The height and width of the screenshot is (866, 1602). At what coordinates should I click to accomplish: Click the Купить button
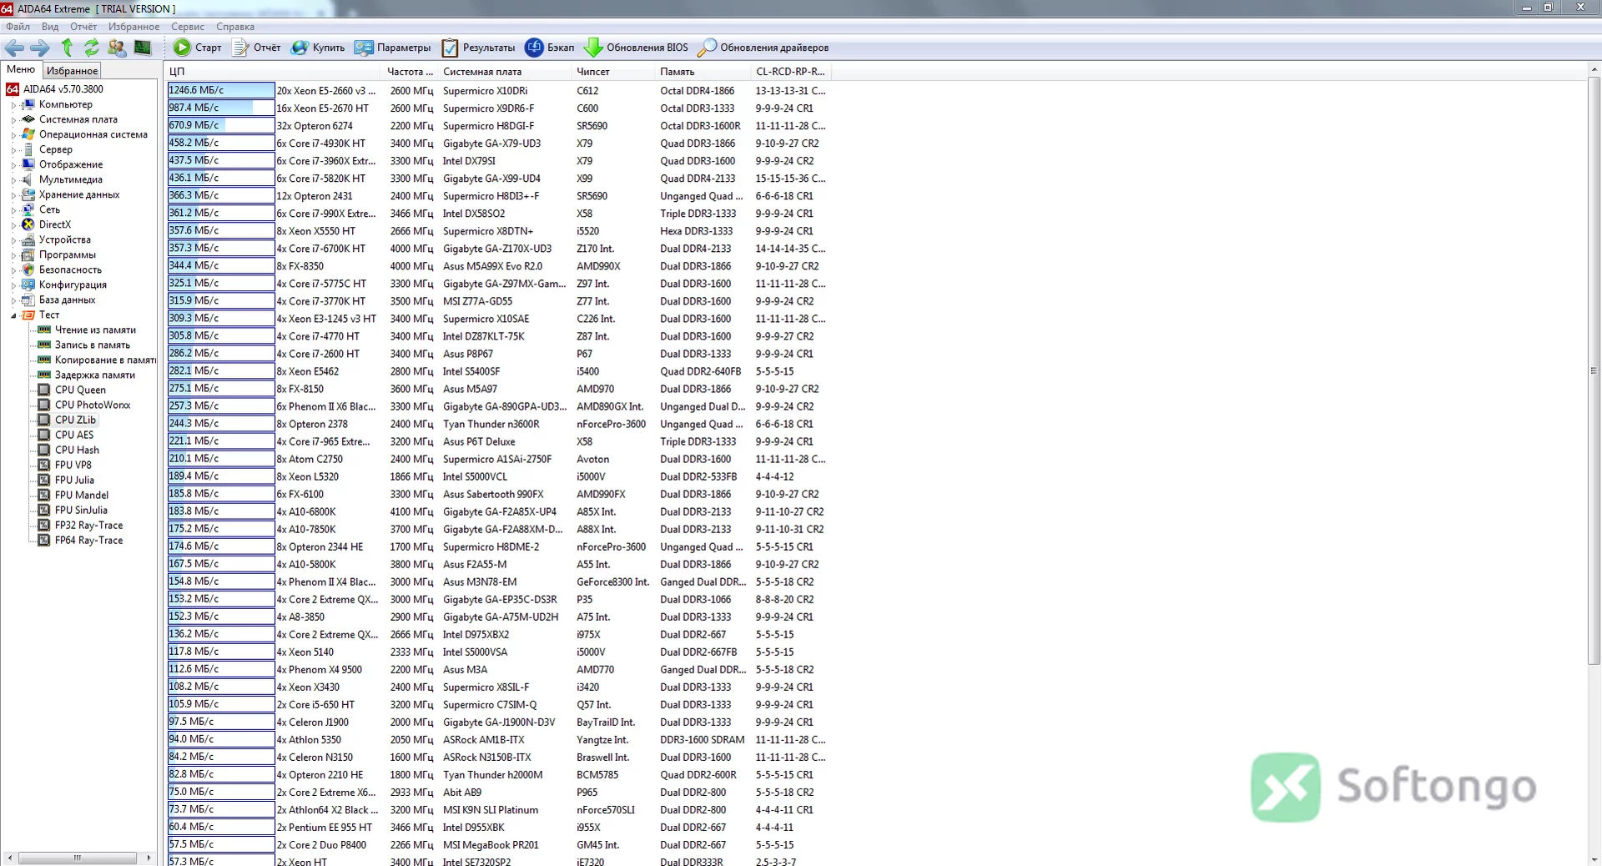317,48
